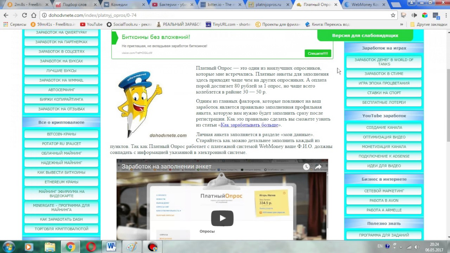Screen dimensions: 450x253
Task: Open the media player taskbar icon
Action: pyautogui.click(x=29, y=247)
